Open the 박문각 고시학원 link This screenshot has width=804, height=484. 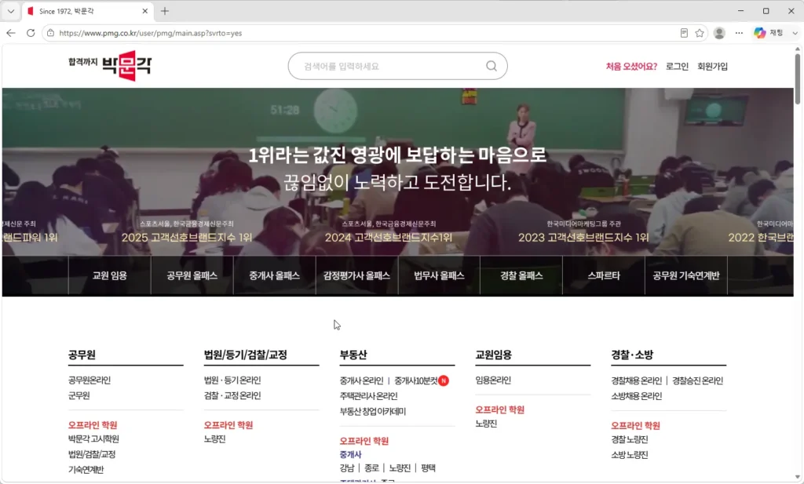click(x=93, y=439)
